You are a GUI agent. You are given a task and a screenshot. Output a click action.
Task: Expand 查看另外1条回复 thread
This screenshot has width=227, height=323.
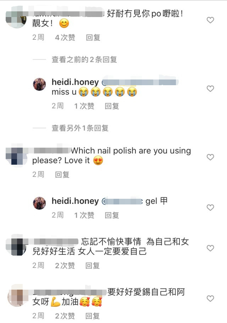click(x=80, y=128)
